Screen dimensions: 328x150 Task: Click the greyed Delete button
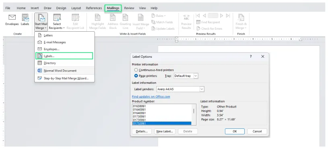(188, 132)
